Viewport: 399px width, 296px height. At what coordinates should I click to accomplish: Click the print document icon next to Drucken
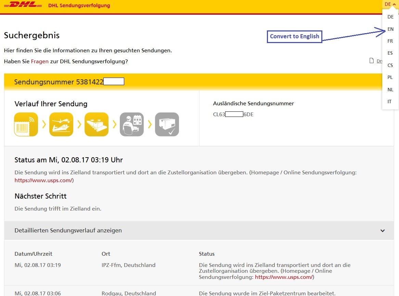coord(371,60)
